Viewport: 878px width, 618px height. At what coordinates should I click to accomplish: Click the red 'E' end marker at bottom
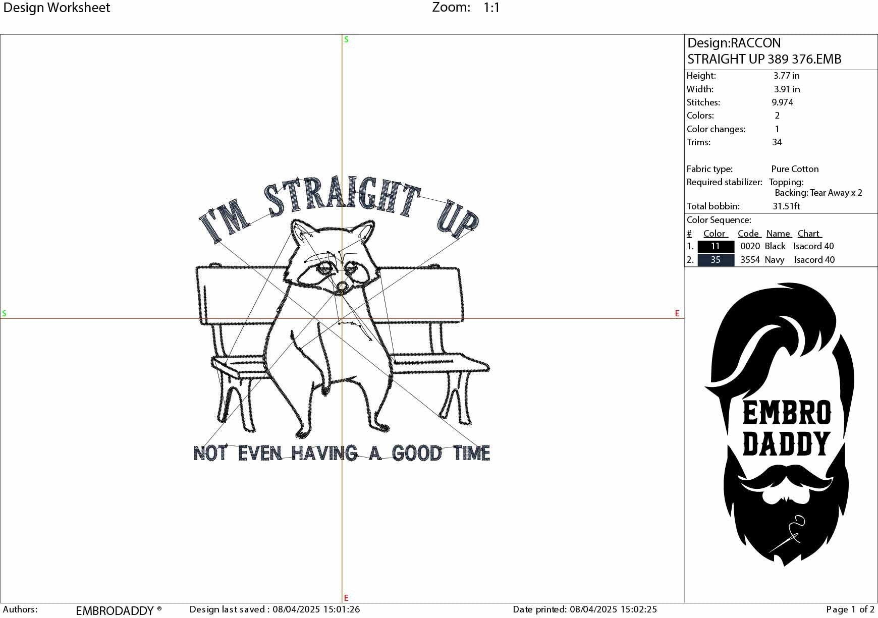346,598
